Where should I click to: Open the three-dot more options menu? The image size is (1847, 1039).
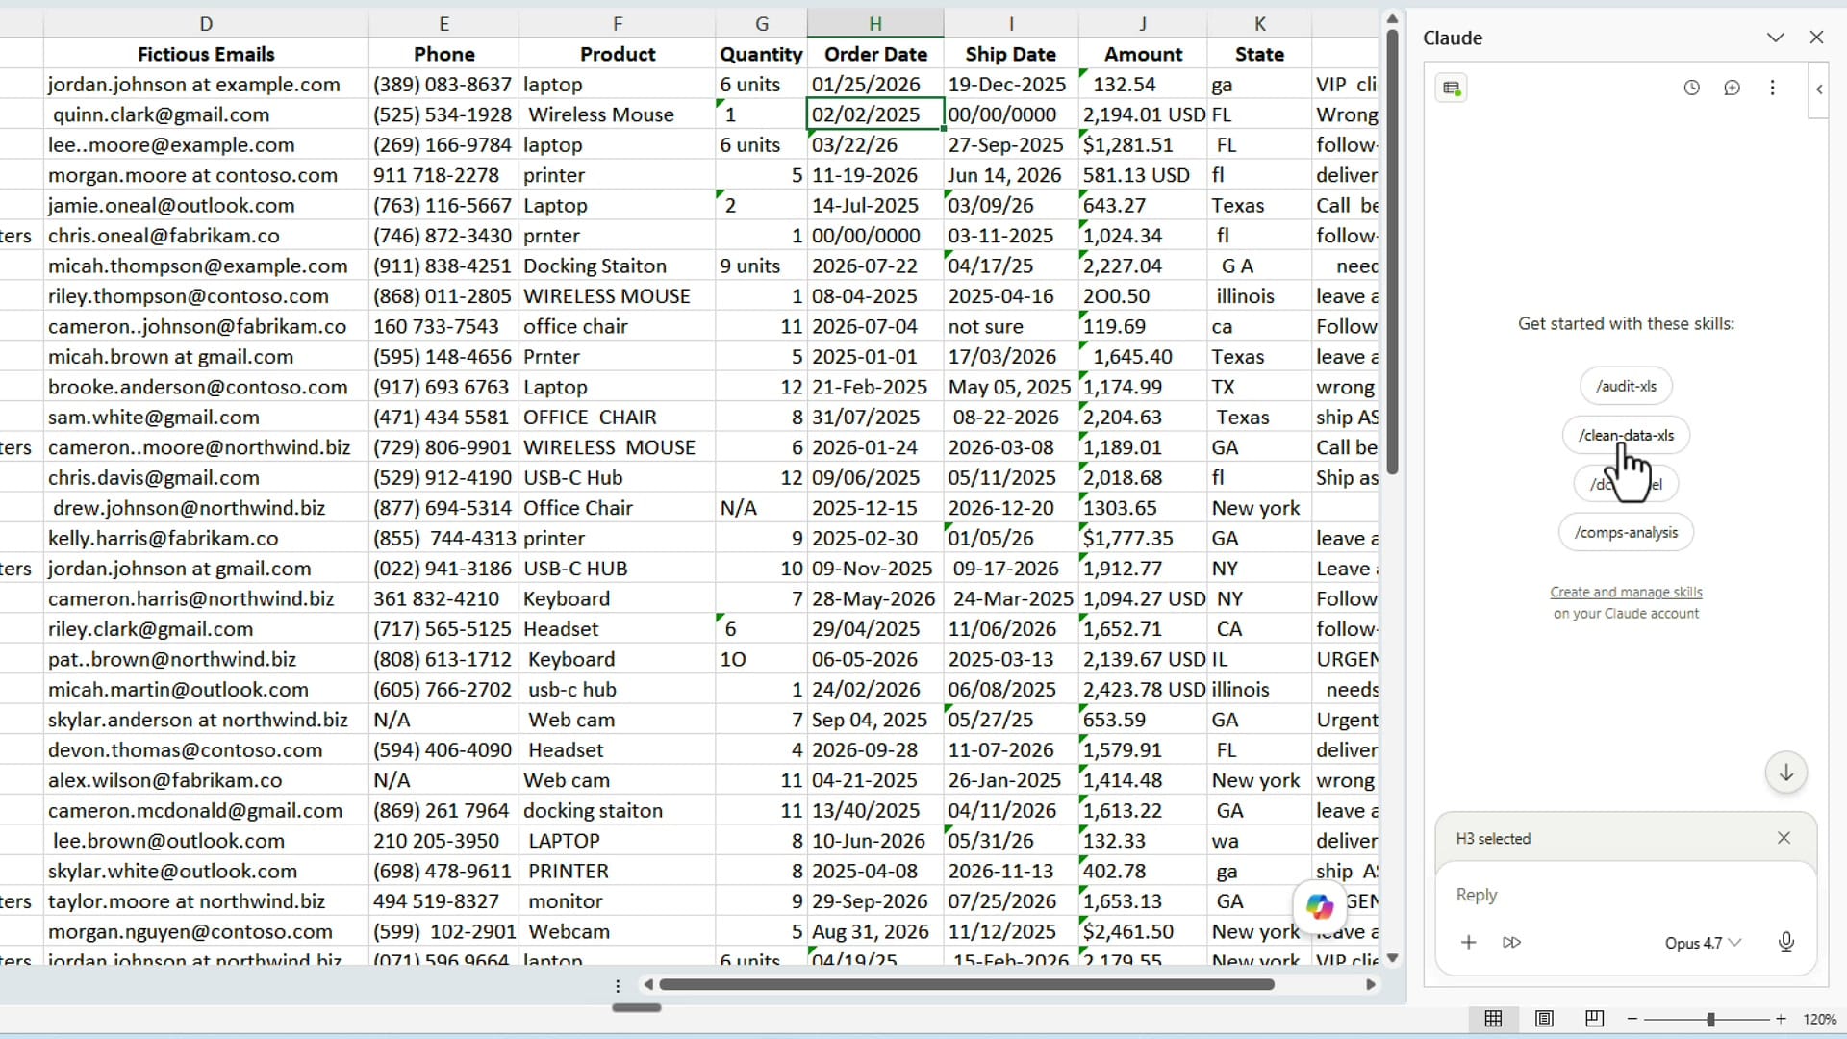[1772, 88]
